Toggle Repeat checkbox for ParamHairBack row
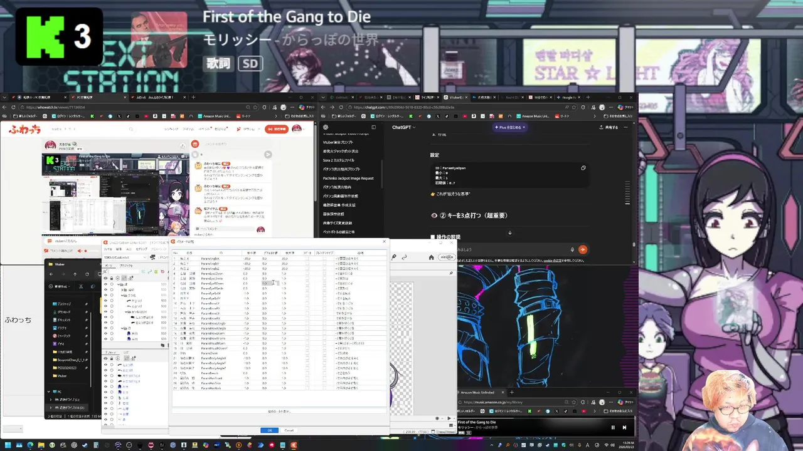803x451 pixels. tap(307, 388)
